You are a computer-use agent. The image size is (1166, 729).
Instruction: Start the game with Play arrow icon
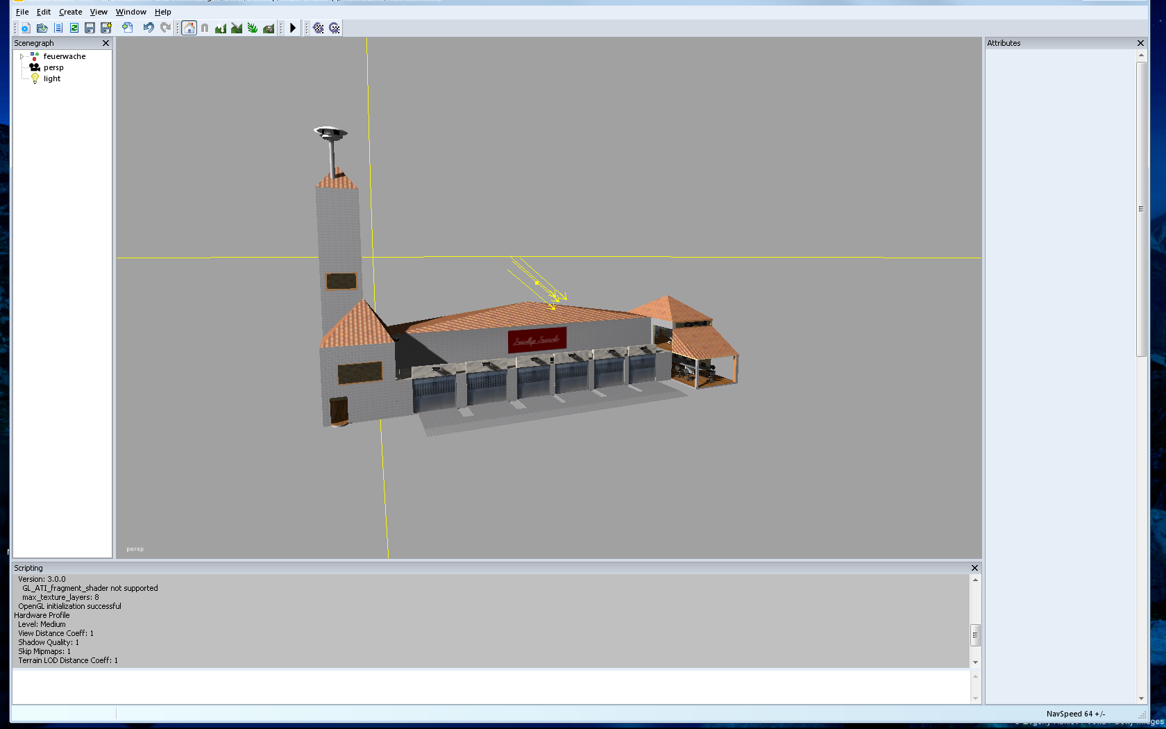coord(293,28)
